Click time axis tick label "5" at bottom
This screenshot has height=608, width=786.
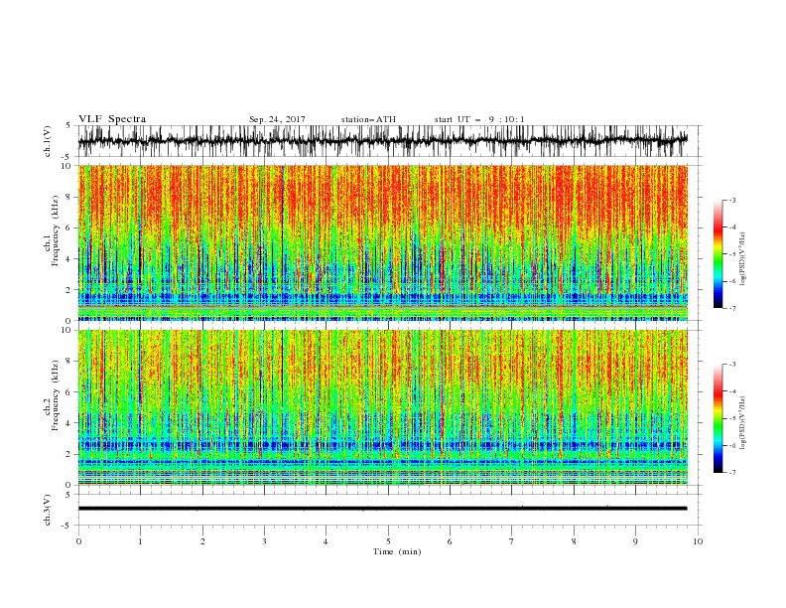pyautogui.click(x=388, y=541)
